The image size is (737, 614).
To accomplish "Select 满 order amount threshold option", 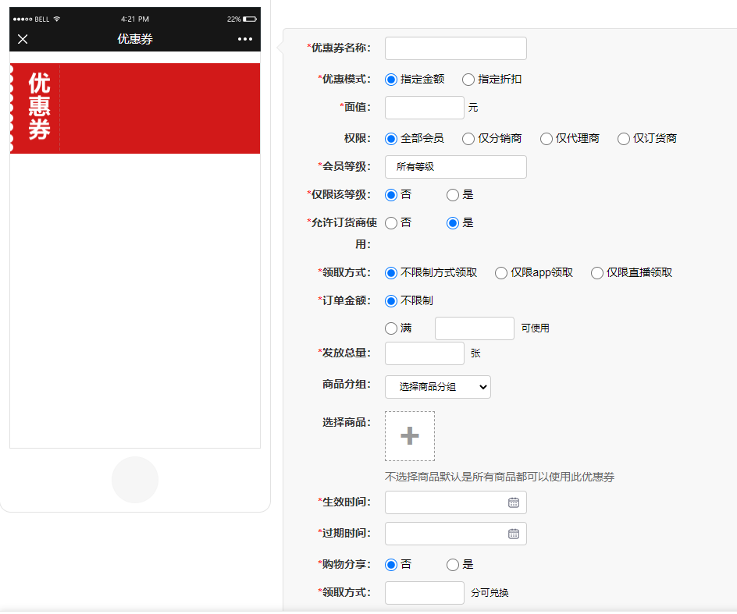I will (390, 328).
